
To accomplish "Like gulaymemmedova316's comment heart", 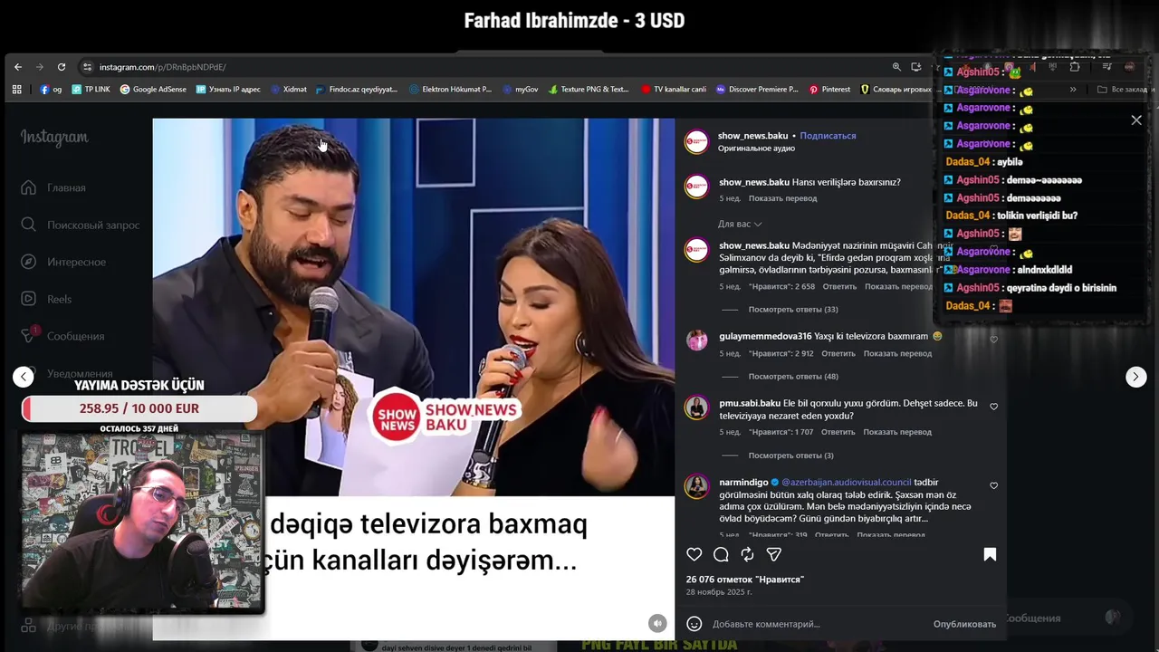I will (993, 340).
